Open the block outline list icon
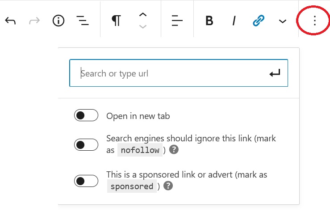The width and height of the screenshot is (330, 212). [83, 21]
